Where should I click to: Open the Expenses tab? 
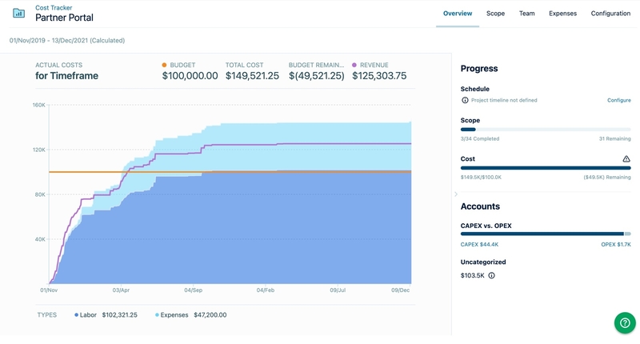coord(562,14)
